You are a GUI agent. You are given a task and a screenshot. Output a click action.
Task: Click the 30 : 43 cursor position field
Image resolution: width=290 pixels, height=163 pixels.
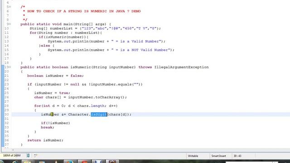point(237,156)
